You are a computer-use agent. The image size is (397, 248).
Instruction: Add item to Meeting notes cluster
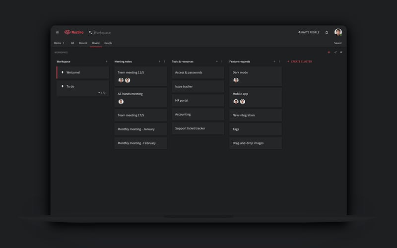coord(159,62)
